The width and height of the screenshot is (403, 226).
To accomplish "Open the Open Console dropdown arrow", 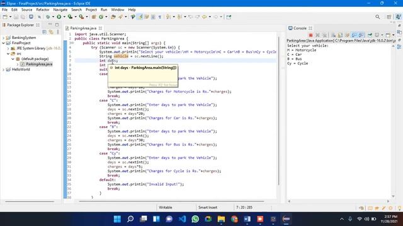I will [393, 35].
